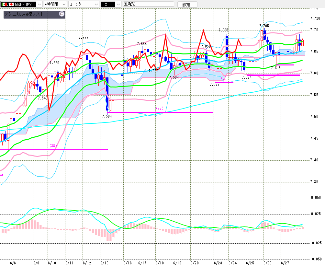Click the 6/16 date label
Screen dimensions: 325x266
[x=128, y=263]
